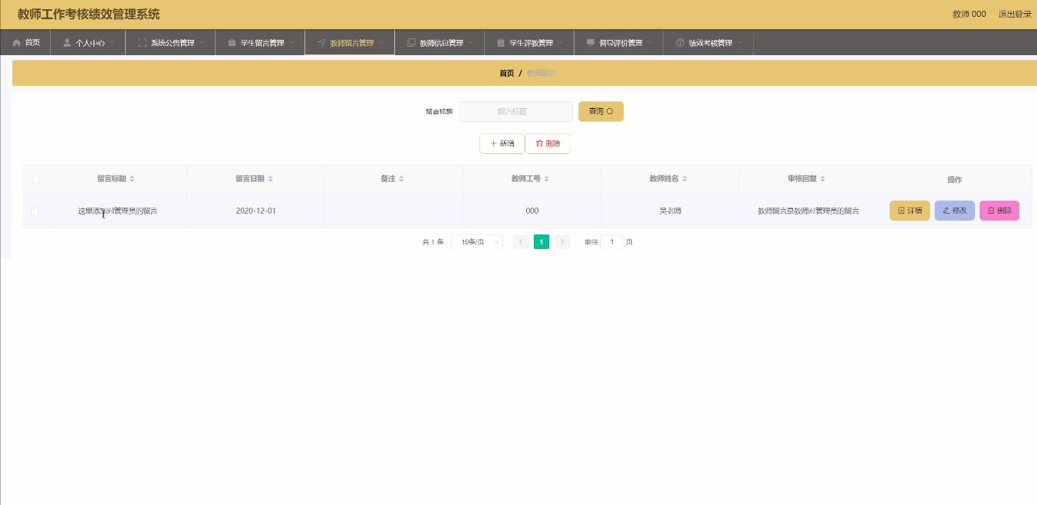Click the 教师留言管理 paper plane icon
1037x505 pixels.
click(x=321, y=43)
